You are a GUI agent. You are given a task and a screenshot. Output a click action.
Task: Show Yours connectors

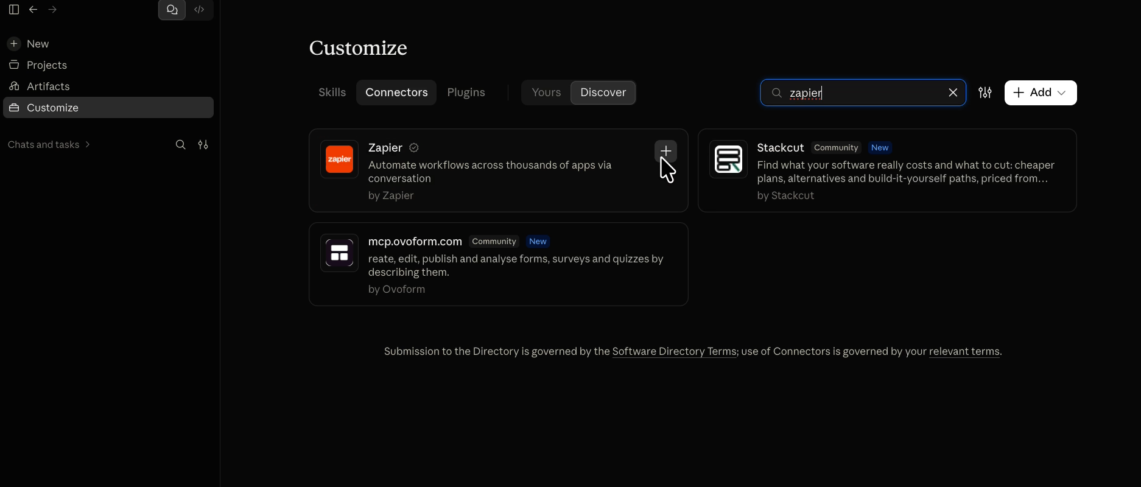[546, 93]
